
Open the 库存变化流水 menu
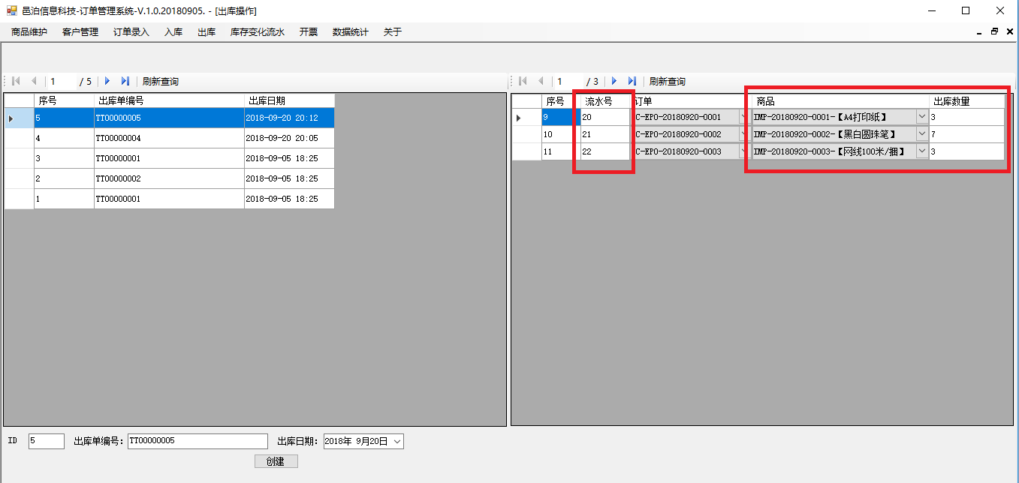[x=257, y=32]
